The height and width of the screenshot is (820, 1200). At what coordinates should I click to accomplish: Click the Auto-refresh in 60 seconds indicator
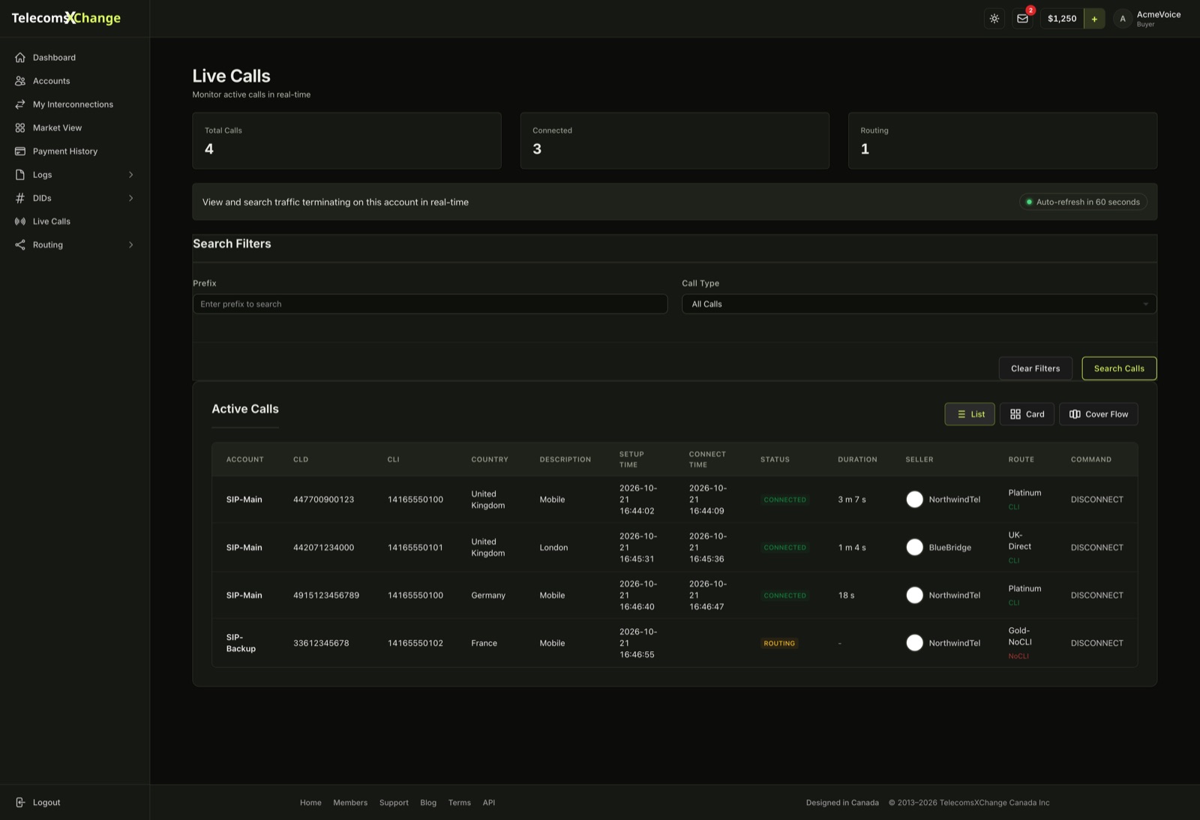click(1083, 202)
